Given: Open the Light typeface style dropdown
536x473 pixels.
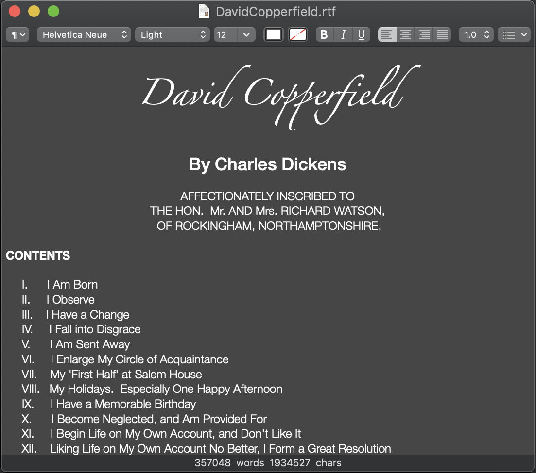Looking at the screenshot, I should tap(173, 35).
